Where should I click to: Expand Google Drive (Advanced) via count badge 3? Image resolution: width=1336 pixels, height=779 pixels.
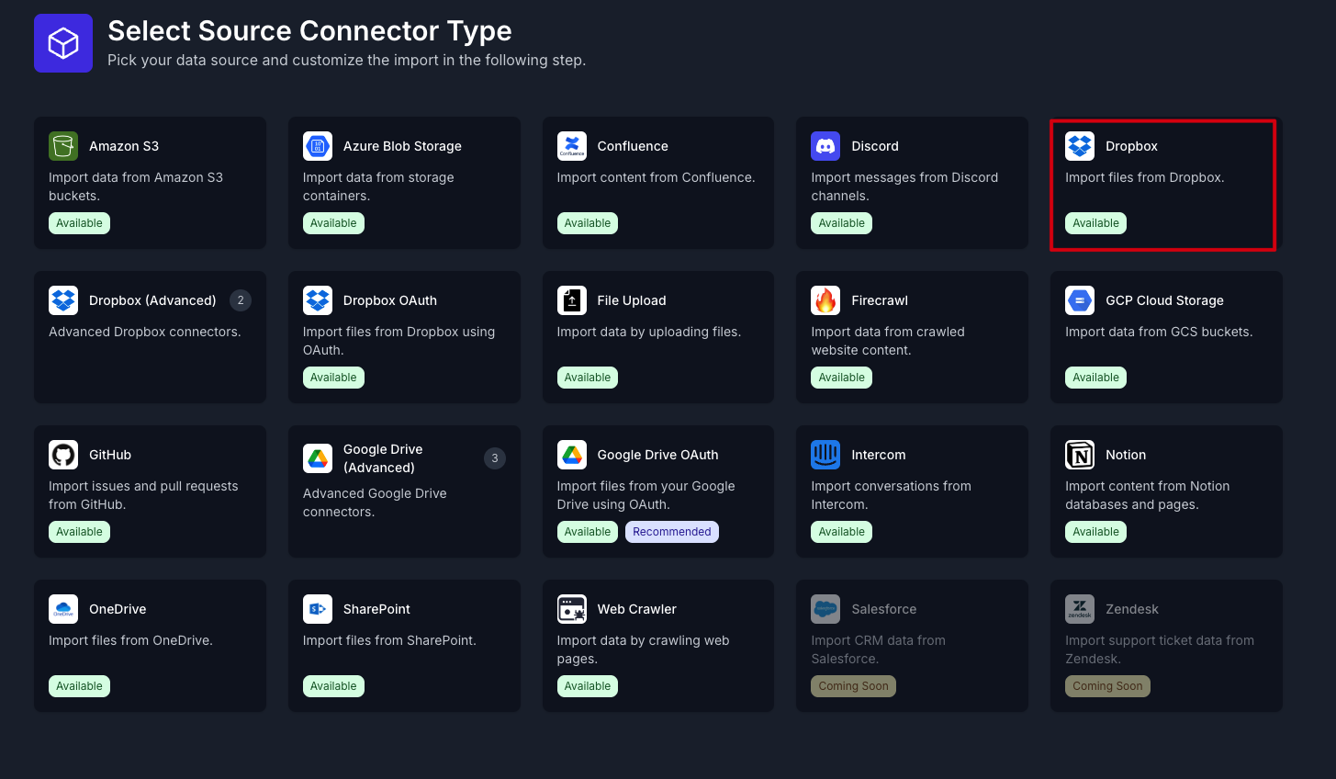495,458
